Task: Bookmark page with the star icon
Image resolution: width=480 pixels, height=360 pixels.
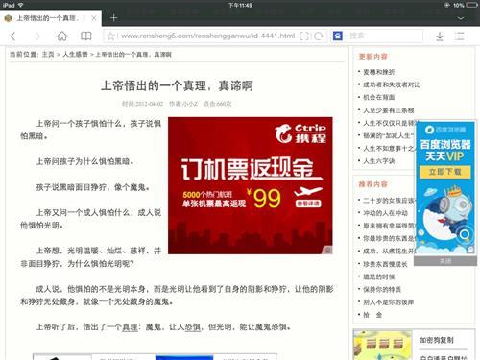Action: [x=110, y=36]
